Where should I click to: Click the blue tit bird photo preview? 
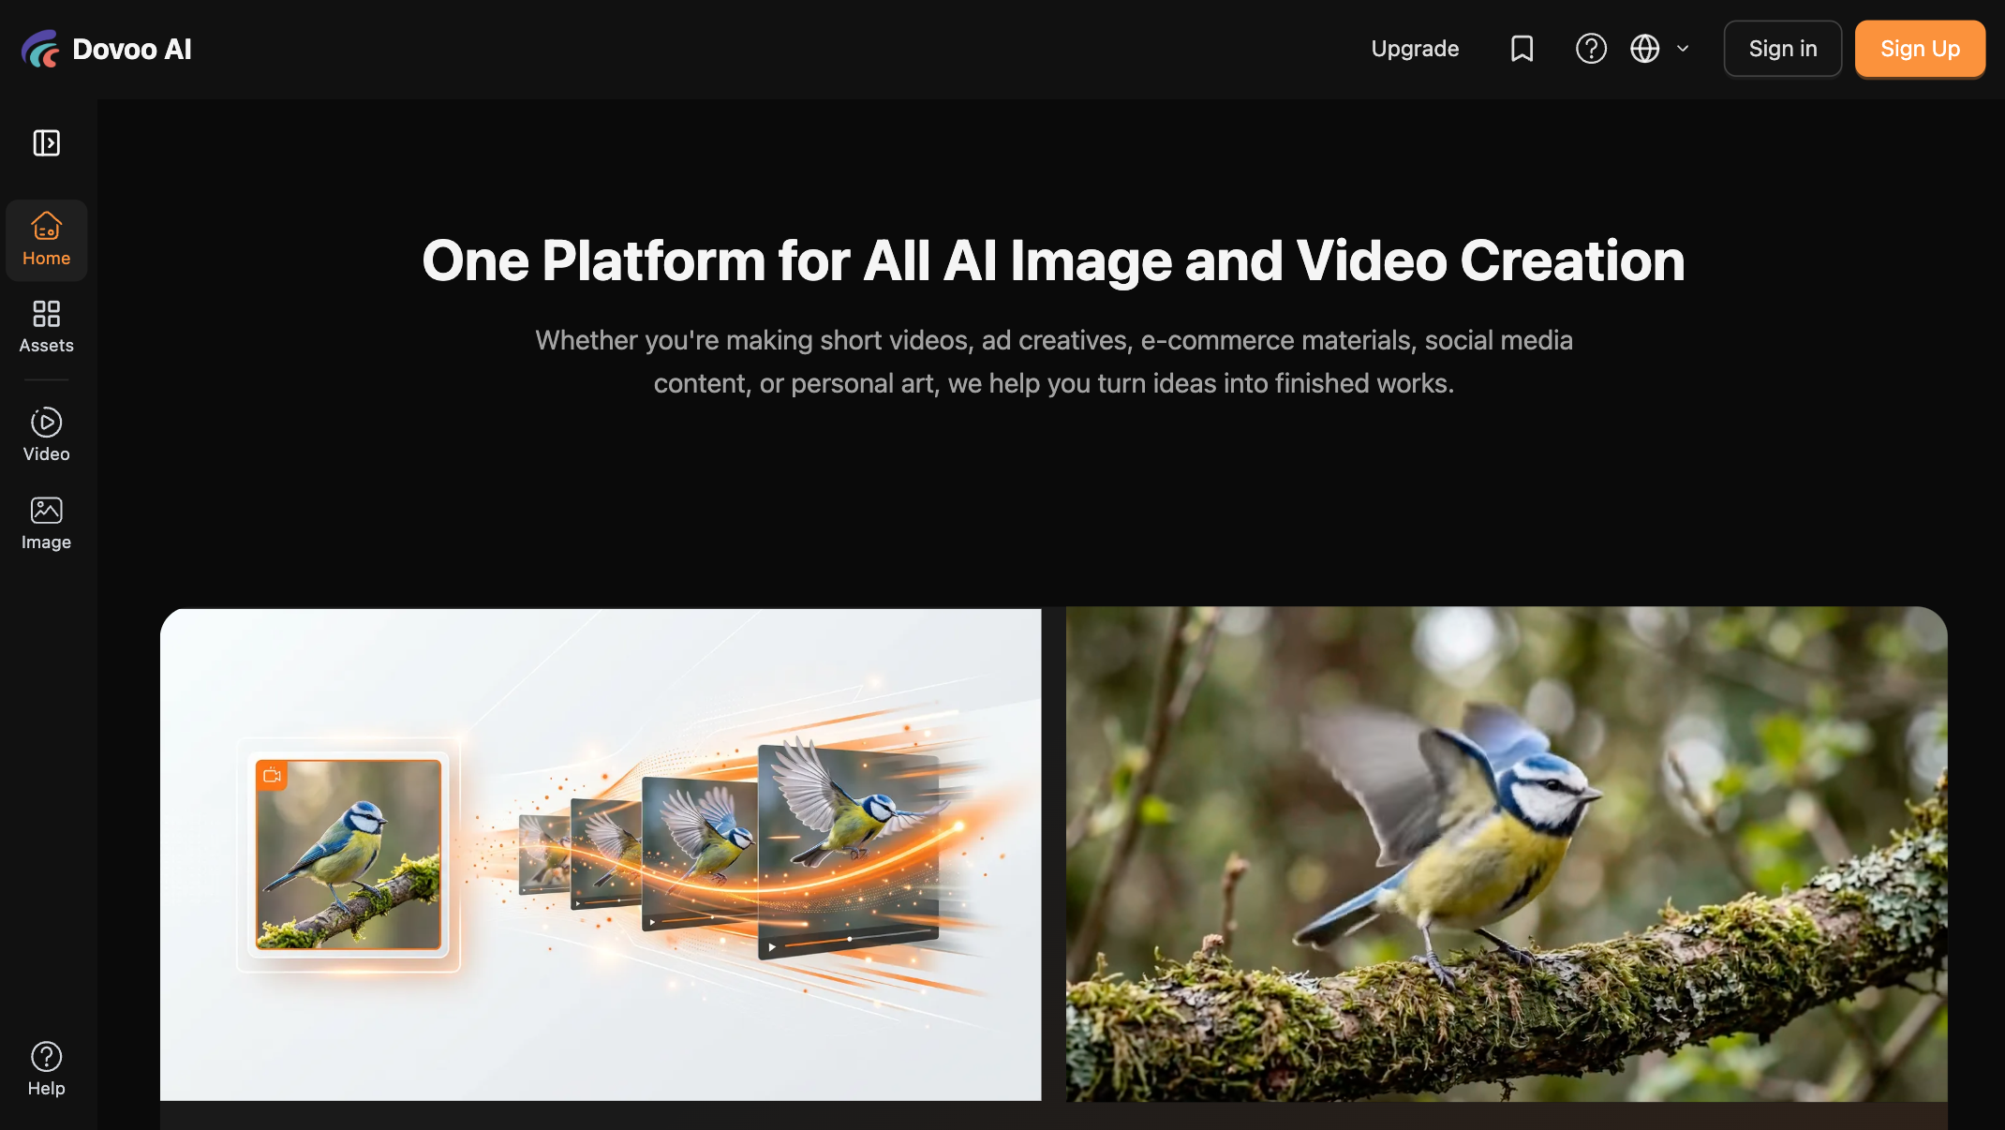(x=1506, y=853)
